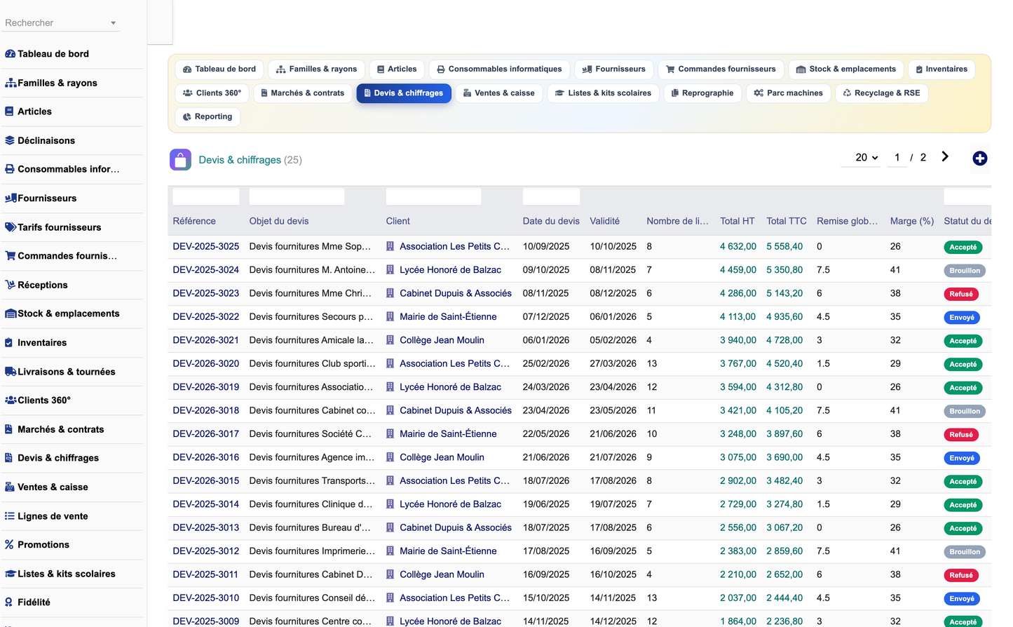This screenshot has height=627, width=1013.
Task: Click building icon beside Collège Jean Moulin DEV-2026-3021
Action: [390, 340]
